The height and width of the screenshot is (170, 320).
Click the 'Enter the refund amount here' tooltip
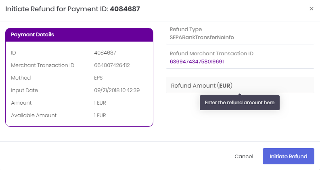[x=240, y=103]
